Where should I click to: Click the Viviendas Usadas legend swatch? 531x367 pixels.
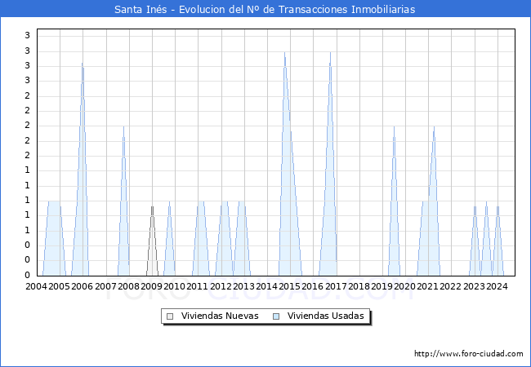(276, 316)
